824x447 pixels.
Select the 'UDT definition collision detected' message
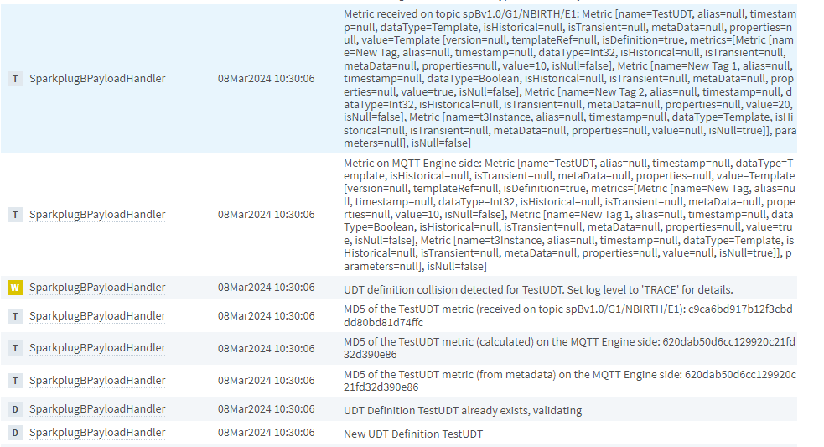pos(538,289)
